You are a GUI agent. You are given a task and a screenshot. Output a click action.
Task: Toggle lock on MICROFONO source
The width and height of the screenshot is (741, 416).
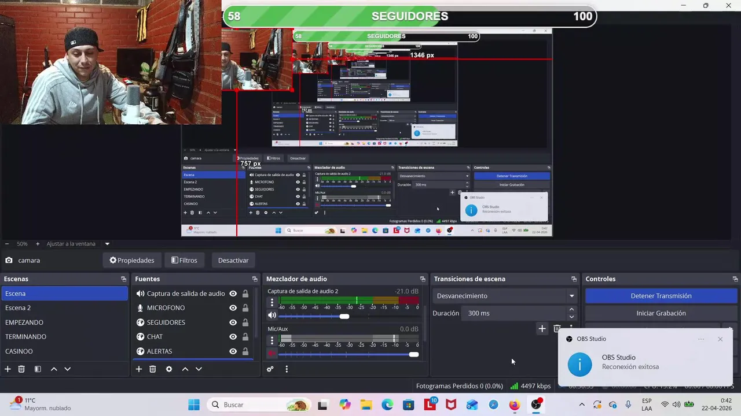(x=245, y=308)
